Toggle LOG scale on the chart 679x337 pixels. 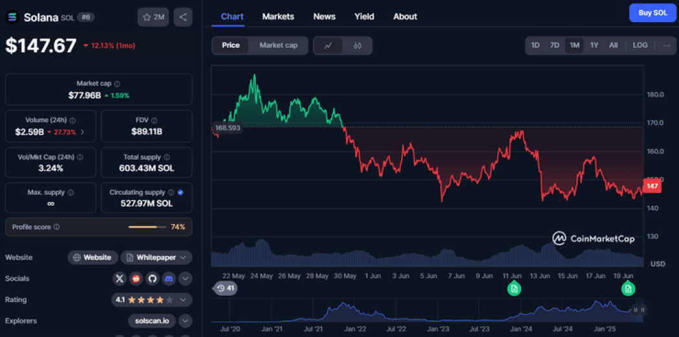click(640, 45)
